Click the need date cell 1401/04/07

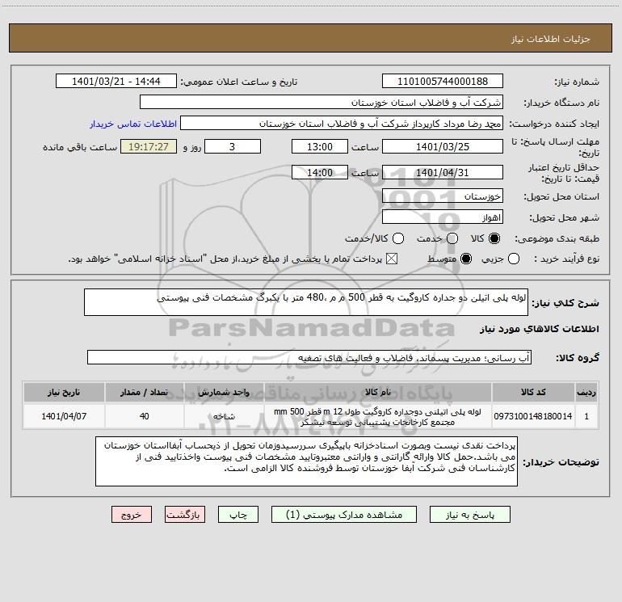pyautogui.click(x=64, y=416)
